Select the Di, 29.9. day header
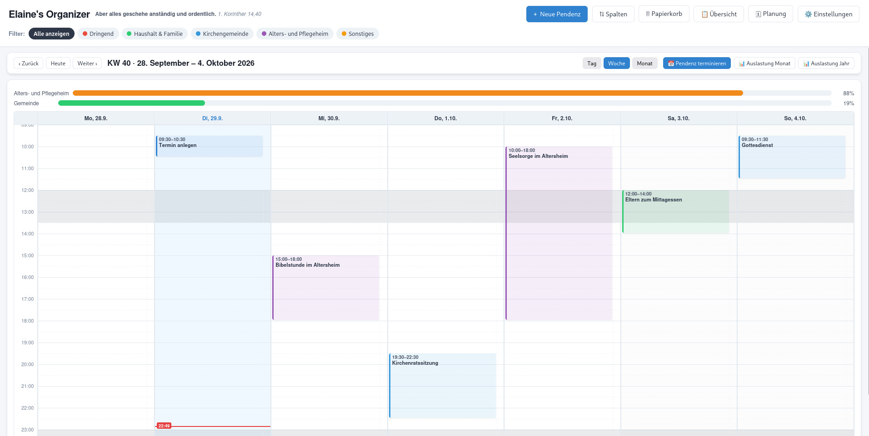The height and width of the screenshot is (436, 869). coord(212,118)
